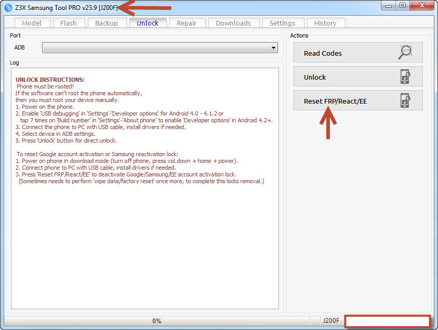The height and width of the screenshot is (330, 438).
Task: Click the Unlock action button
Action: click(358, 77)
